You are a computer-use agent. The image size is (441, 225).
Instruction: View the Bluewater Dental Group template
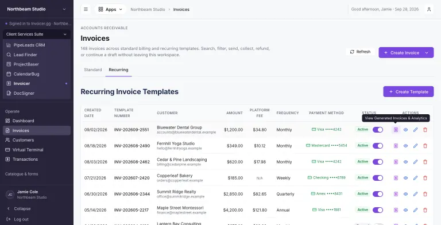[405, 130]
